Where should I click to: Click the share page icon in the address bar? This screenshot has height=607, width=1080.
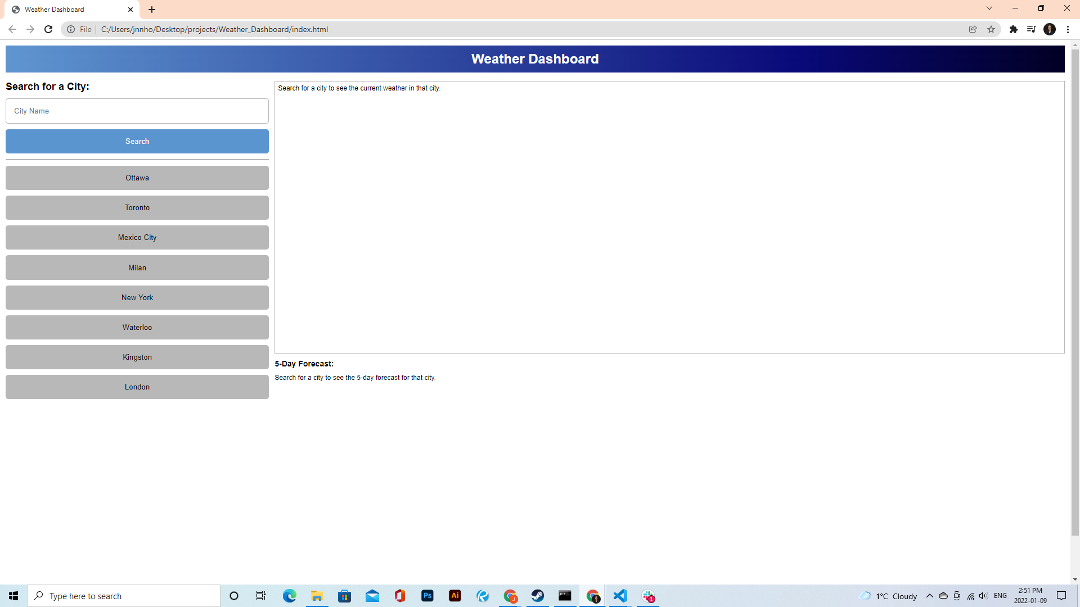point(973,29)
